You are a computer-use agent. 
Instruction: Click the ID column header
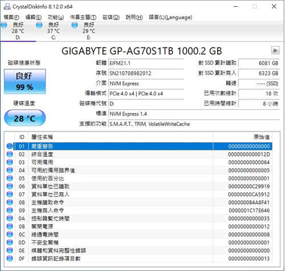pyautogui.click(x=22, y=137)
